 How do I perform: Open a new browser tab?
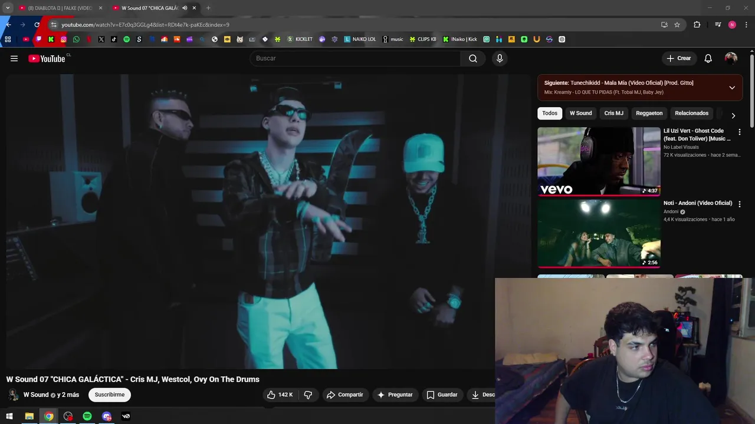point(208,8)
